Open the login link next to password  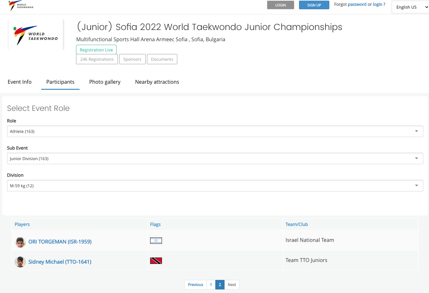378,4
